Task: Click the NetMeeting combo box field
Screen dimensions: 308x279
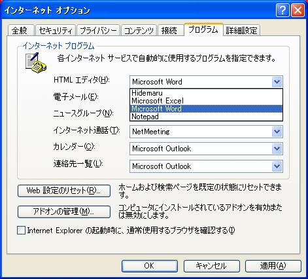Action: coord(206,132)
